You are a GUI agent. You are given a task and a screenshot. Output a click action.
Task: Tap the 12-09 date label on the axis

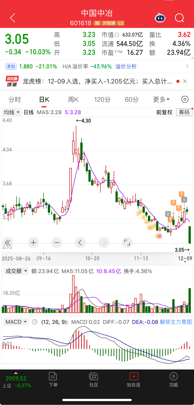click(x=185, y=258)
